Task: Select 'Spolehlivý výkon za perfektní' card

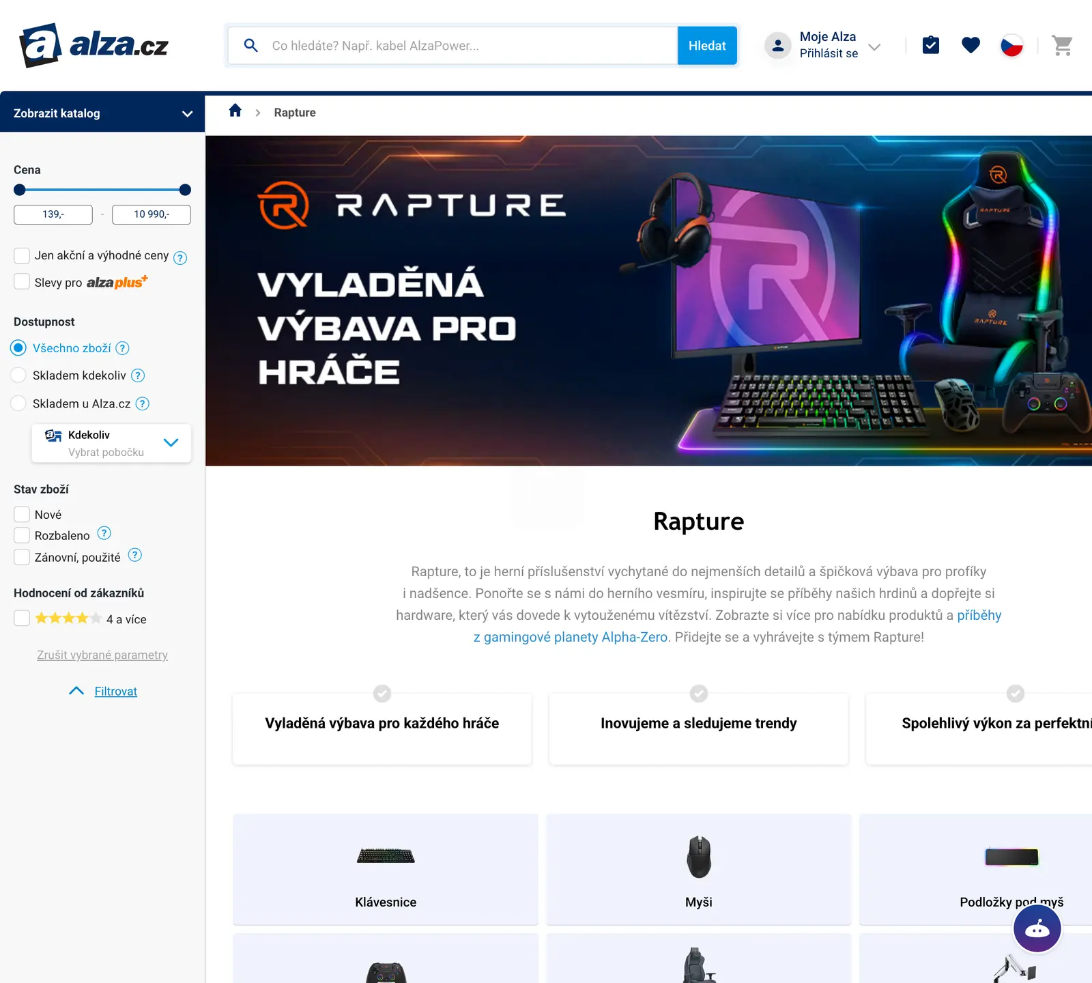Action: click(979, 729)
